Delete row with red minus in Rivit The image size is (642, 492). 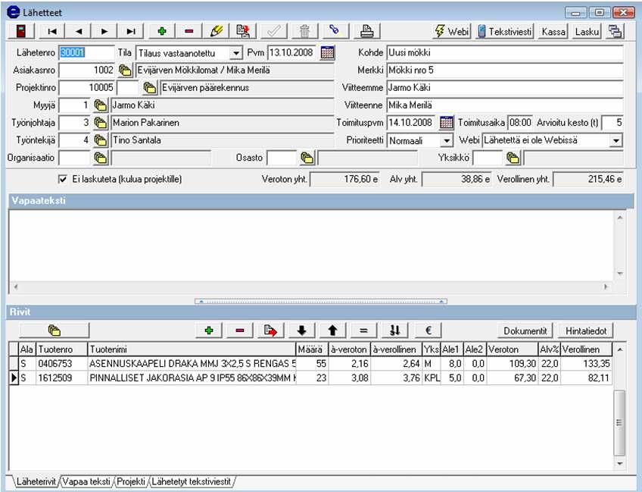[x=240, y=331]
